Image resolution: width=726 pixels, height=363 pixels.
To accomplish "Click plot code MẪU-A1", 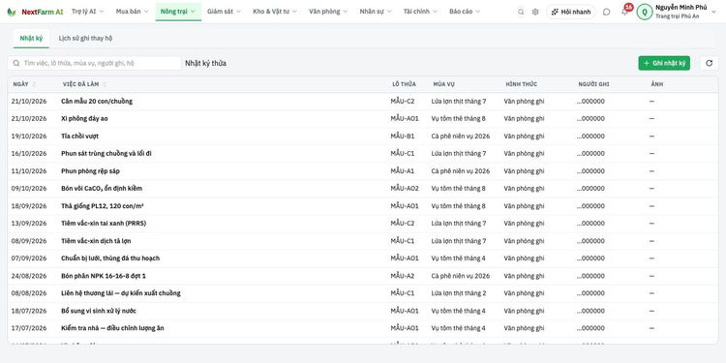I will [403, 170].
